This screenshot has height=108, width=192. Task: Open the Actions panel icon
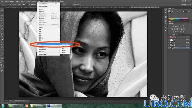tap(166, 13)
